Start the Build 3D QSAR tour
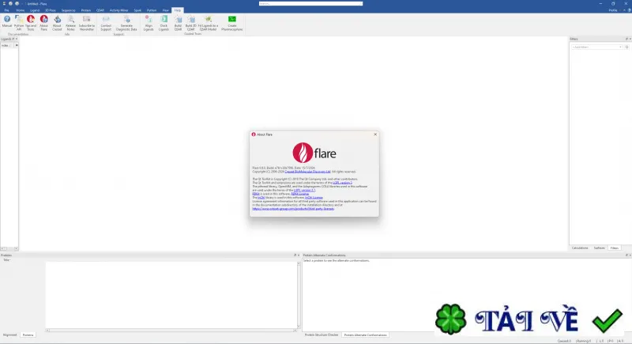Image resolution: width=632 pixels, height=344 pixels. [191, 23]
